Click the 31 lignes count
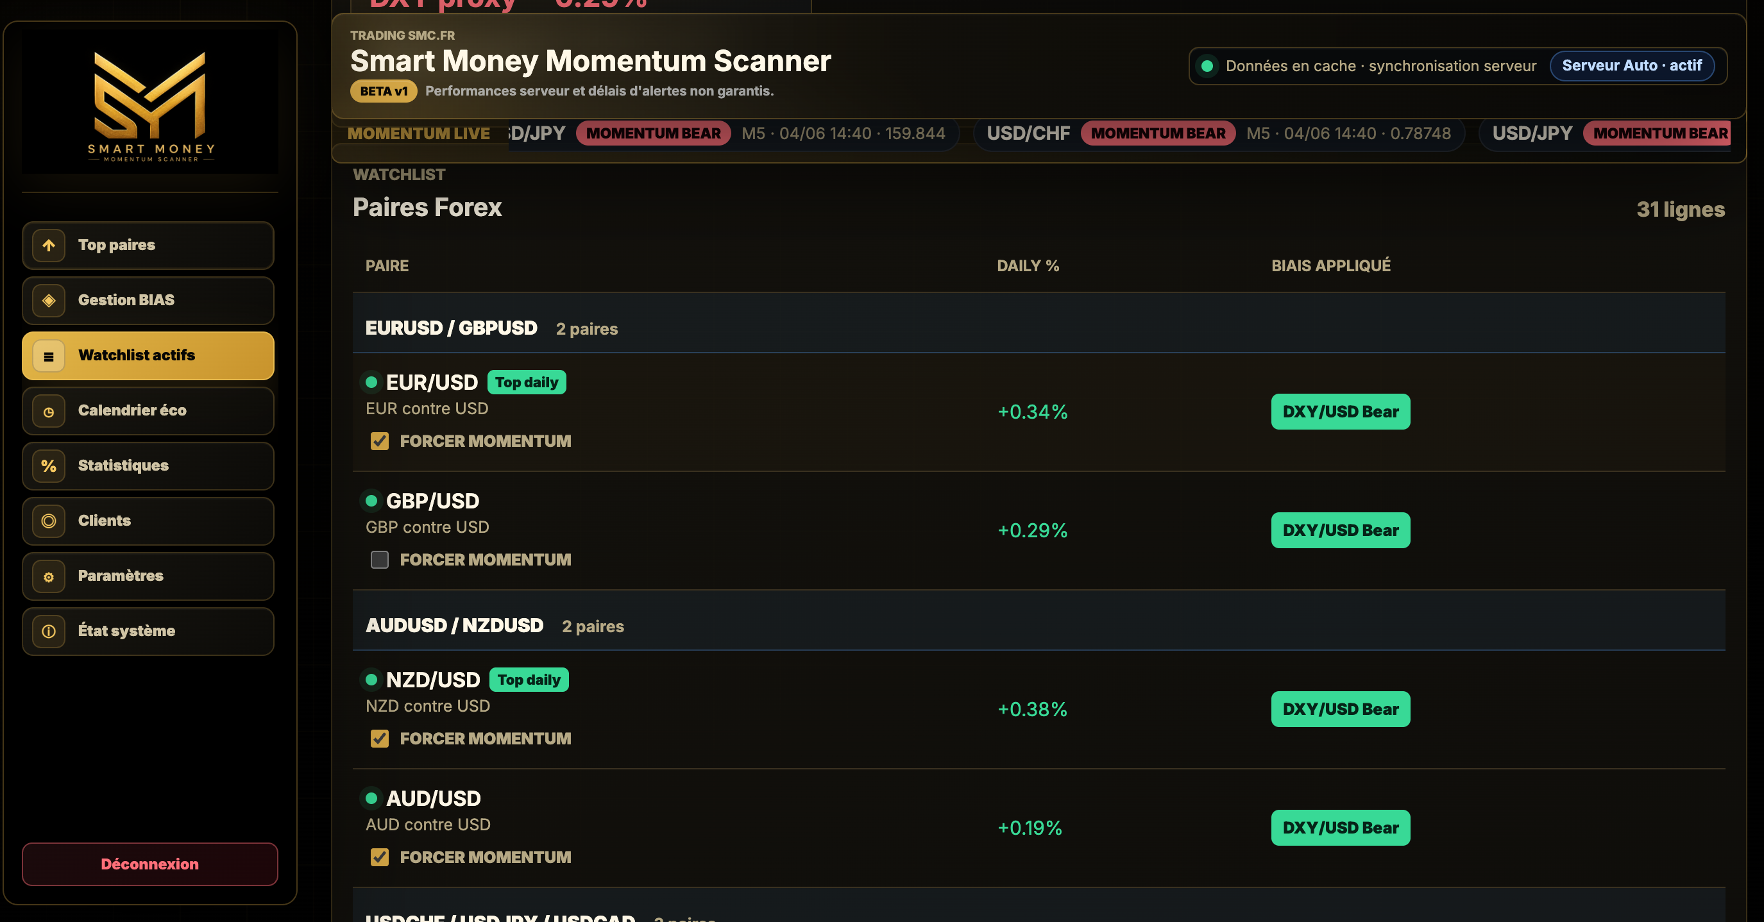 tap(1681, 210)
